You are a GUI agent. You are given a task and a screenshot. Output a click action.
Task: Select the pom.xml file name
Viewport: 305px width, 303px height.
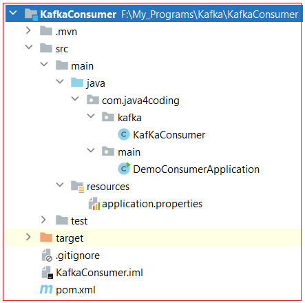(x=76, y=290)
